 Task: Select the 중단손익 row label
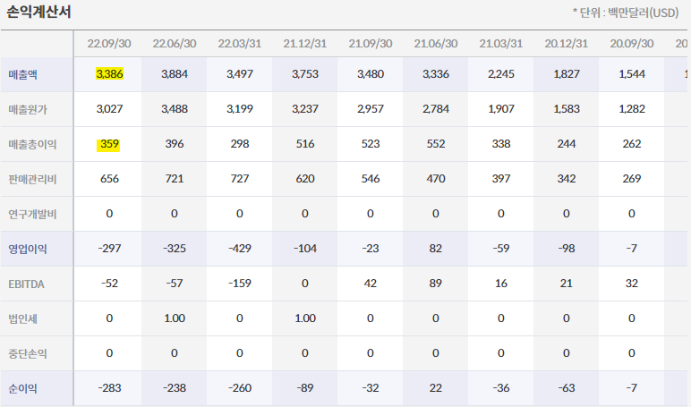pos(28,353)
